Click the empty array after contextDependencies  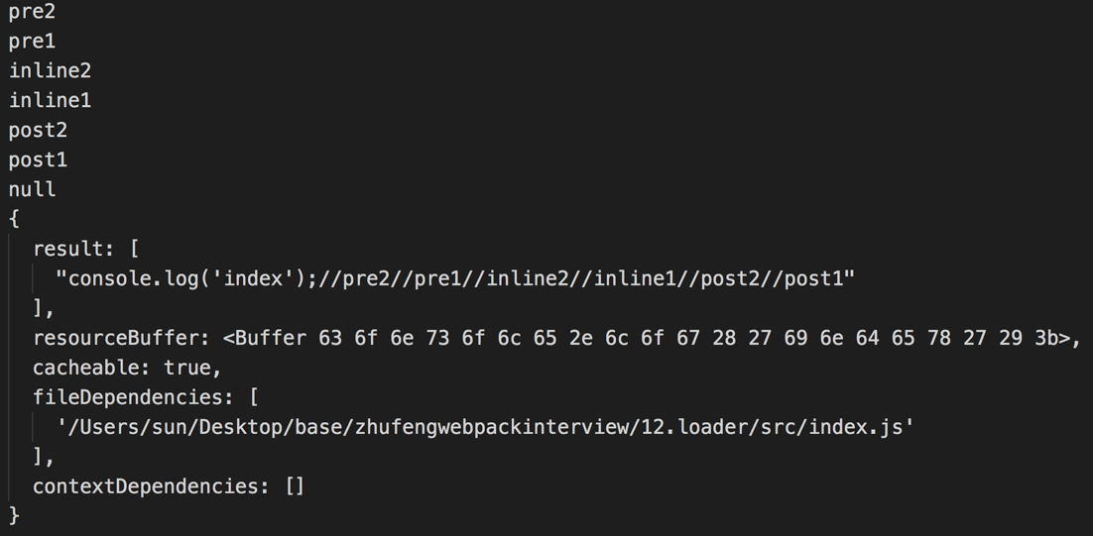click(x=294, y=486)
